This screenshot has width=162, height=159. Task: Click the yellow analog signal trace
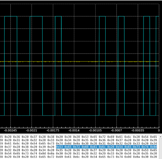click(x=79, y=62)
